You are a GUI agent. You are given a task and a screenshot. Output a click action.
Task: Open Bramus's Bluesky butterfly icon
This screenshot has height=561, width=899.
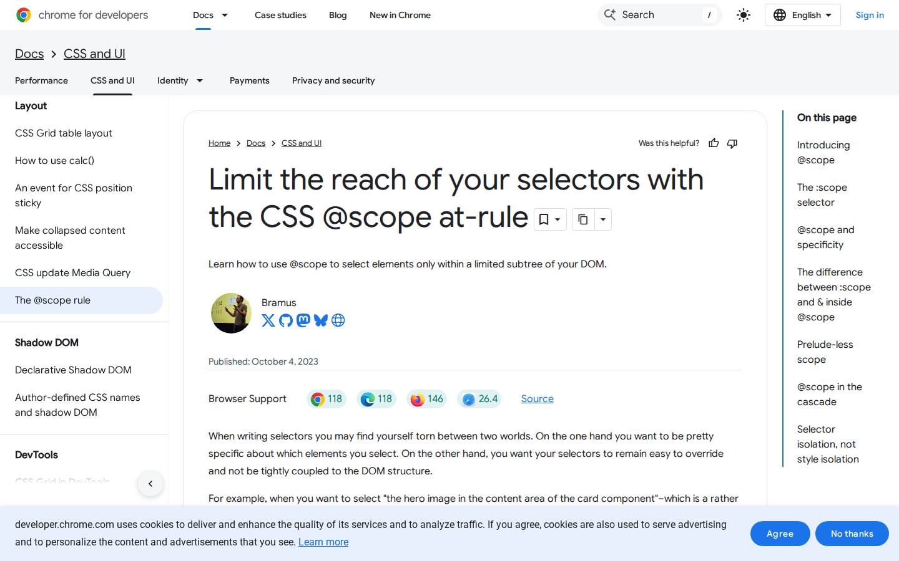pos(321,320)
